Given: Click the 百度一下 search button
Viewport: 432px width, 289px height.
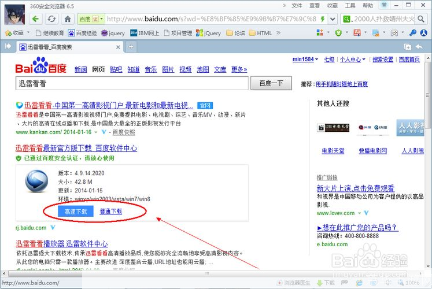Looking at the screenshot, I should coord(271,83).
